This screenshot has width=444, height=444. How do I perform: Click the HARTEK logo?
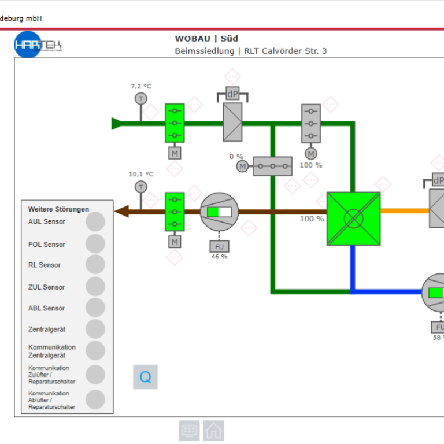(x=38, y=45)
